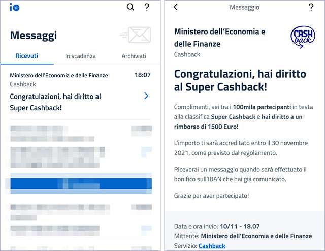
Task: Switch to the In scadenza tab
Action: (x=80, y=56)
